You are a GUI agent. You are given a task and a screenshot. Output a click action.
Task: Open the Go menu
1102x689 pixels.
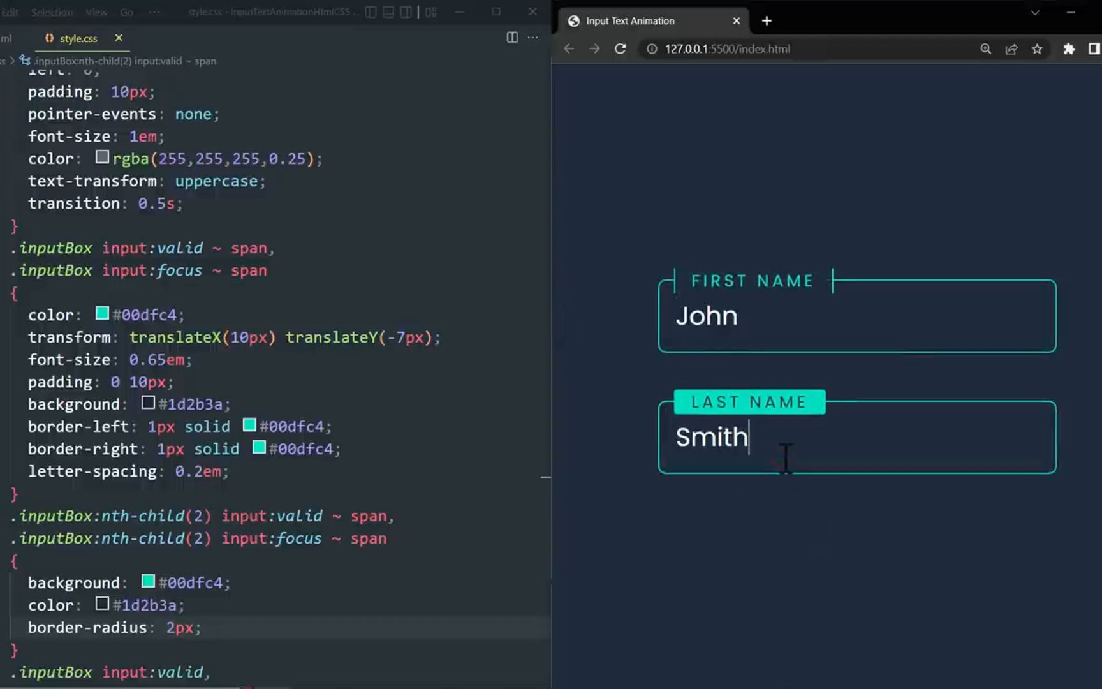(x=127, y=12)
